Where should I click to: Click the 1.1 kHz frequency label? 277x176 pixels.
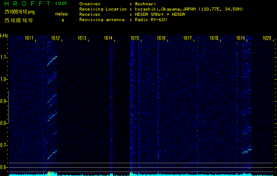coord(4,57)
